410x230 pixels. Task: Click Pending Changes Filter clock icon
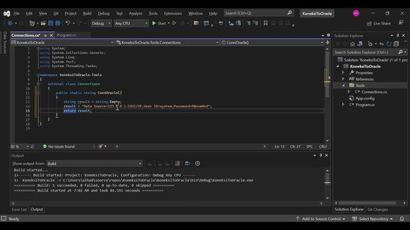click(x=370, y=44)
